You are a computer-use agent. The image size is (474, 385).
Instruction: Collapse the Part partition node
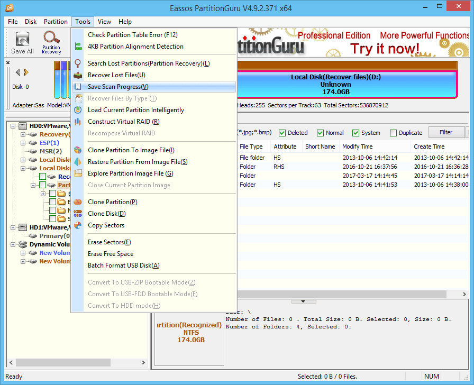33,185
